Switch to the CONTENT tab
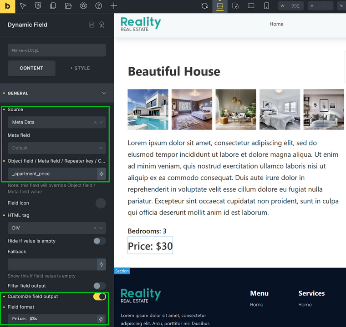This screenshot has width=346, height=327. [x=31, y=68]
